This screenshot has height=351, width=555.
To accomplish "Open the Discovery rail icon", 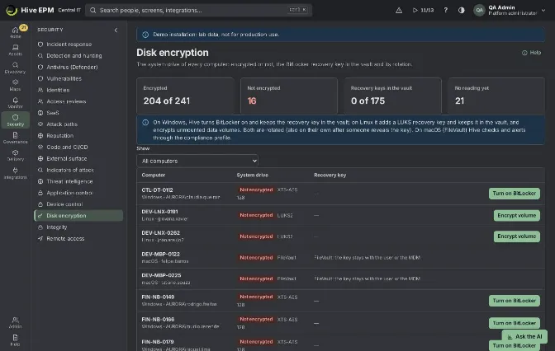I will click(15, 68).
